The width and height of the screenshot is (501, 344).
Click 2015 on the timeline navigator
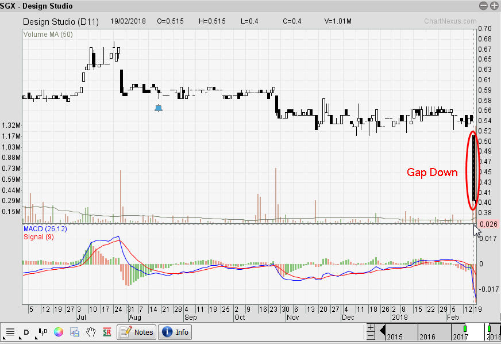coord(395,337)
